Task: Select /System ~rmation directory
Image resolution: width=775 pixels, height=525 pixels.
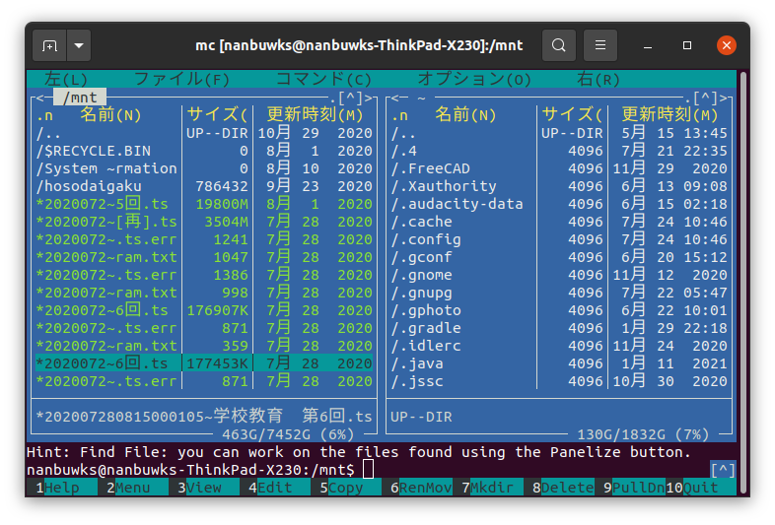Action: pyautogui.click(x=204, y=168)
